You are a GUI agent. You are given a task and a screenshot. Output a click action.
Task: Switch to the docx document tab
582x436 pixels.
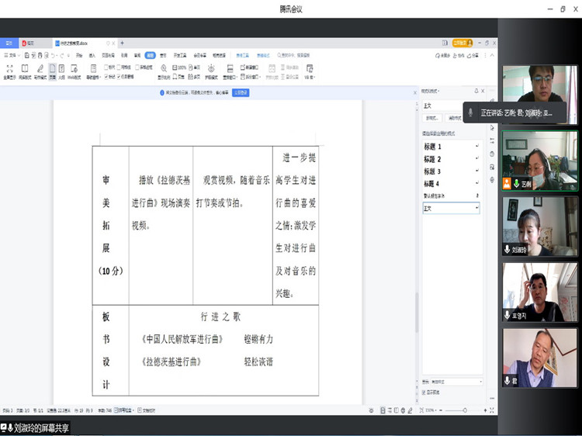85,43
